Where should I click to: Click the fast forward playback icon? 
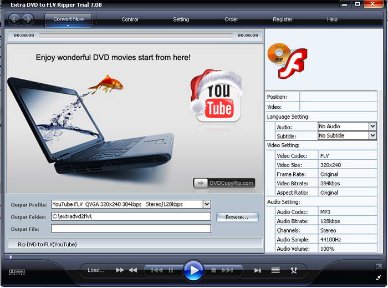coord(120,270)
